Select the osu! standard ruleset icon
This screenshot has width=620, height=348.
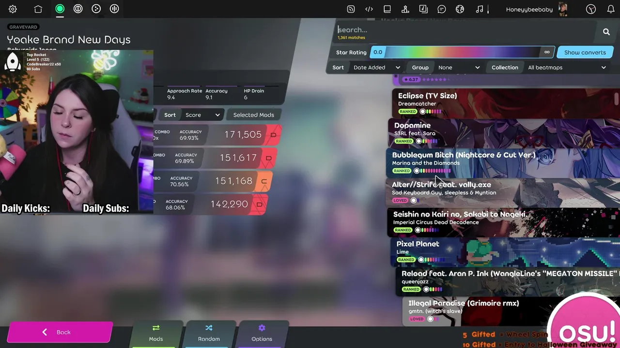coord(60,9)
